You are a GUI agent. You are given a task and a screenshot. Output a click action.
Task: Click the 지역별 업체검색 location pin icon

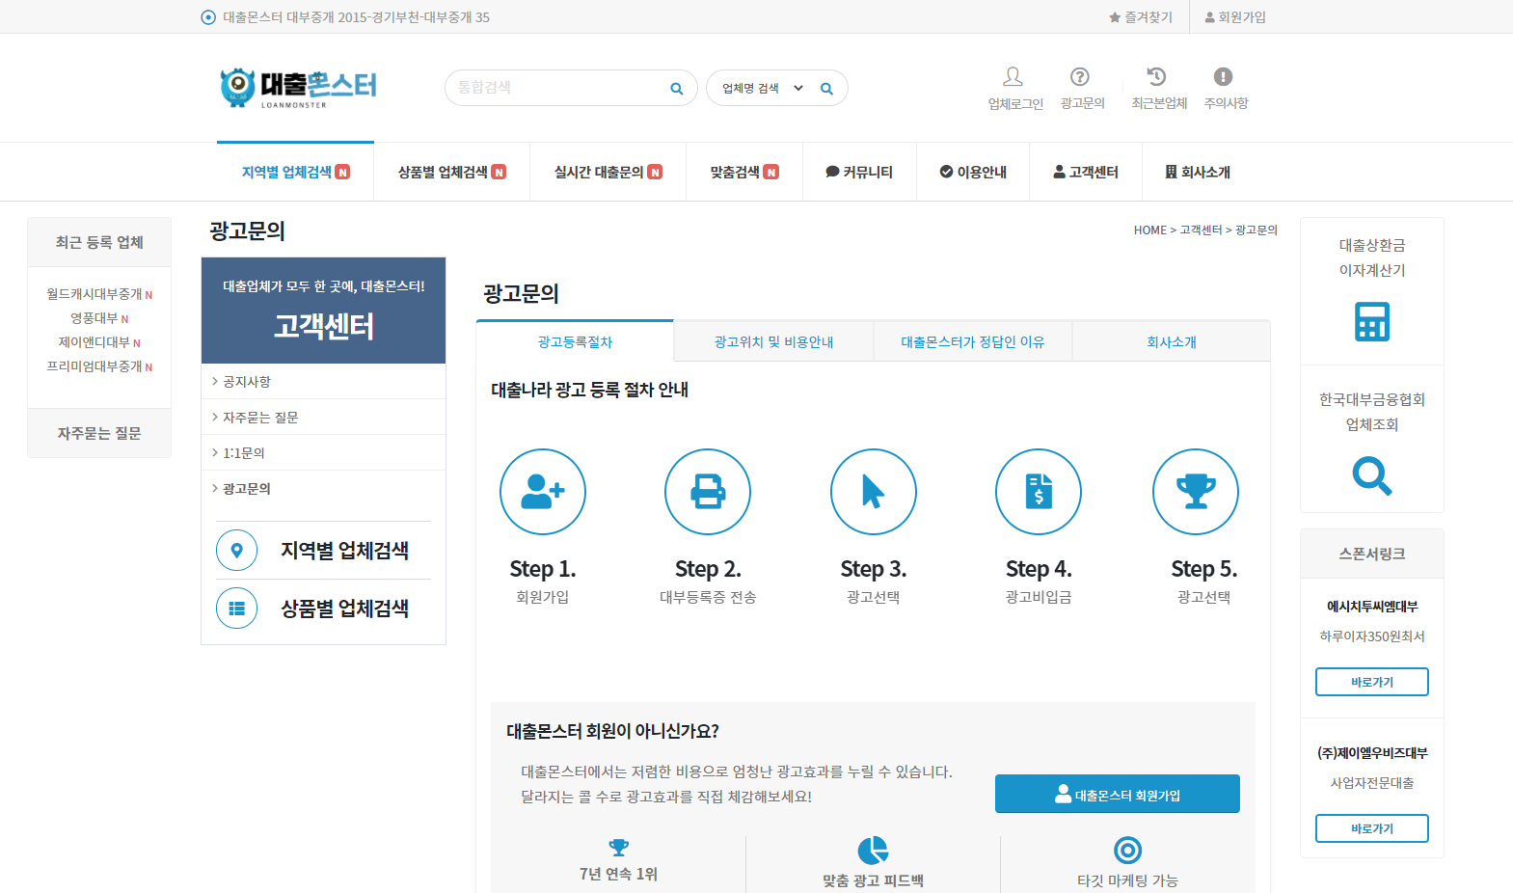click(236, 551)
